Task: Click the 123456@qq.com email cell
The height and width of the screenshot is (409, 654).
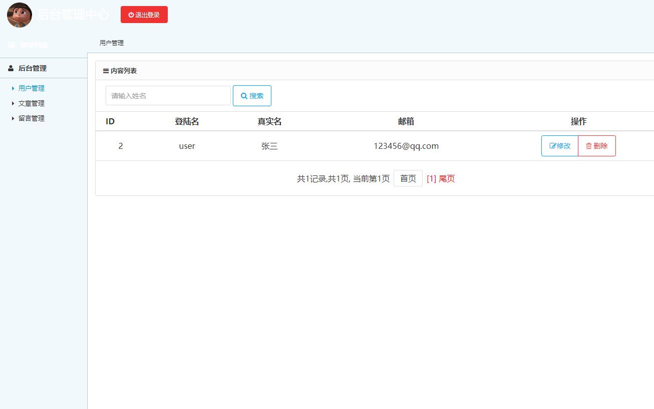Action: pyautogui.click(x=406, y=146)
